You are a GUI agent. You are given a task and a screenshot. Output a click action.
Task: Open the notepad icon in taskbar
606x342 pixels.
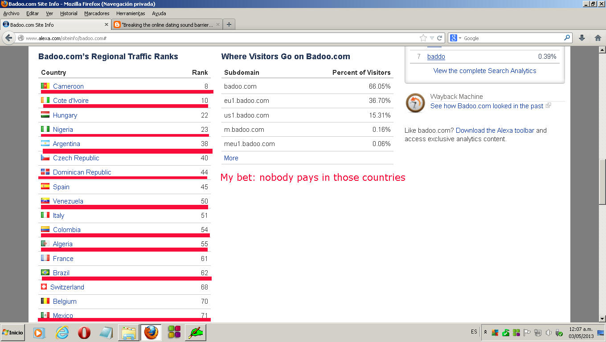pyautogui.click(x=106, y=333)
